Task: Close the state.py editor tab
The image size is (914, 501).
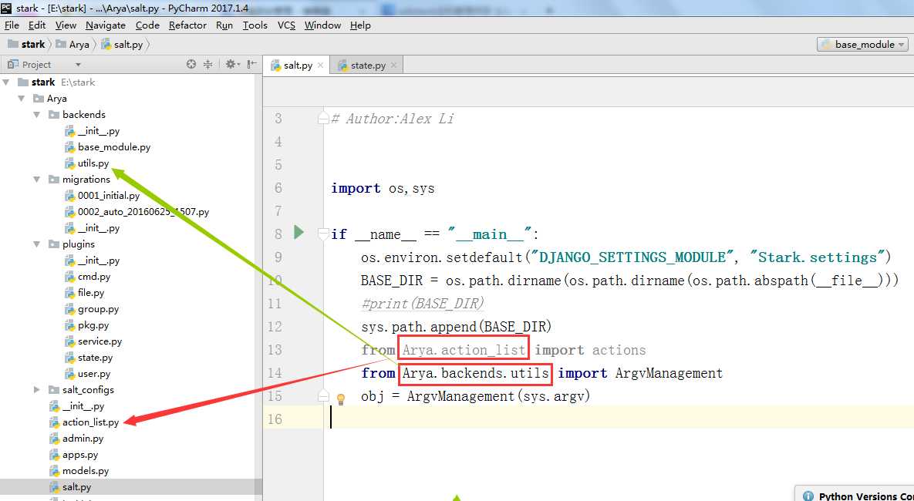Action: (393, 66)
